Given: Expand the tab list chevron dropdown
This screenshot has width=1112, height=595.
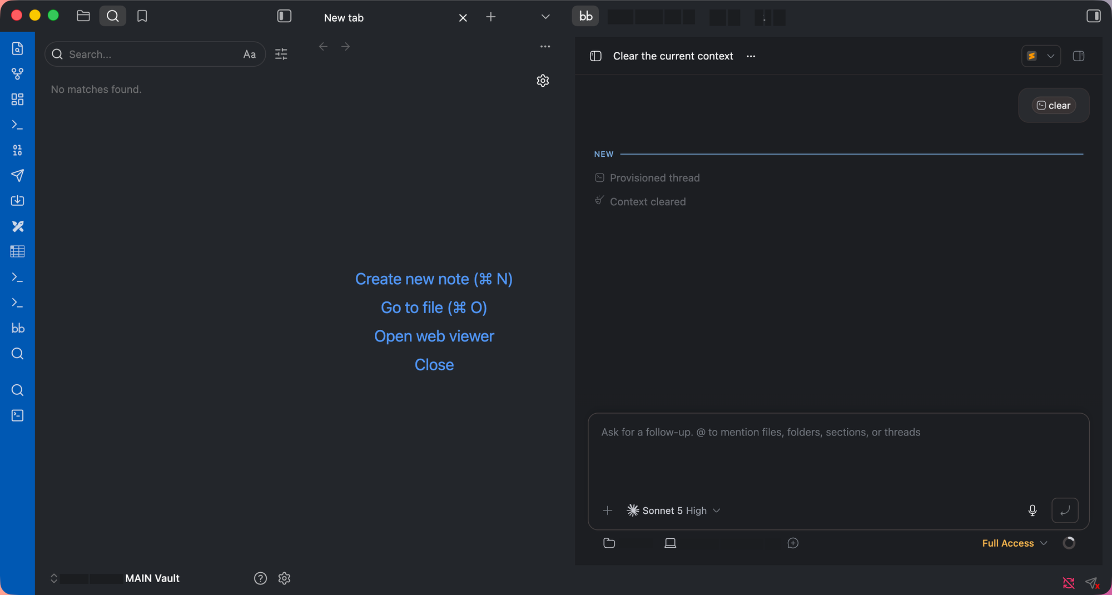Looking at the screenshot, I should (x=545, y=17).
